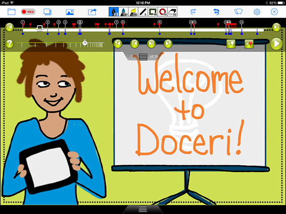Close the timeline with the X icon
The width and height of the screenshot is (286, 214).
pyautogui.click(x=274, y=12)
